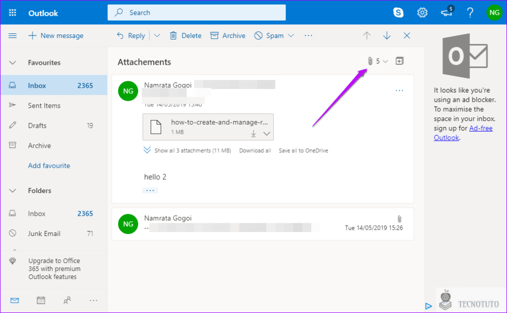Open the Drafts folder
The height and width of the screenshot is (313, 507).
click(54, 125)
